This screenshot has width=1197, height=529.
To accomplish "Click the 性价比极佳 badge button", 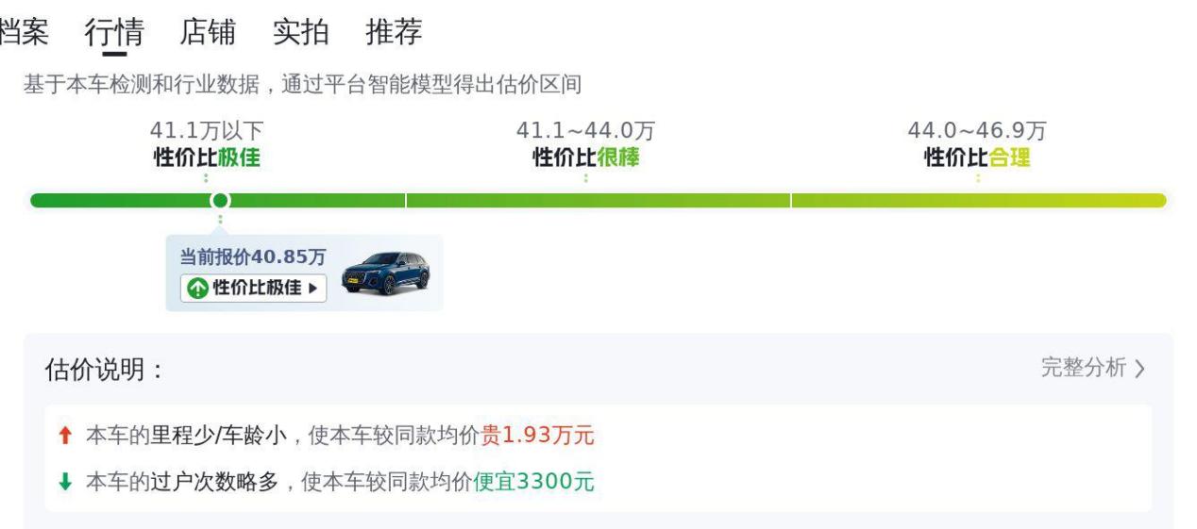I will click(x=254, y=288).
